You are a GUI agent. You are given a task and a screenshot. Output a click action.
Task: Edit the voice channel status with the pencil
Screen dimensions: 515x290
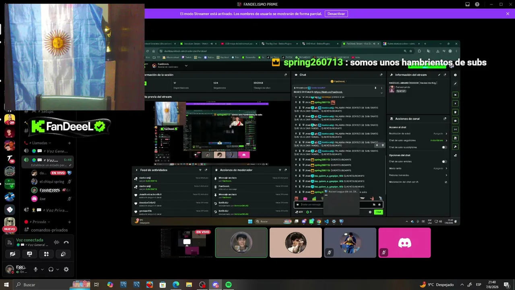coord(70,165)
